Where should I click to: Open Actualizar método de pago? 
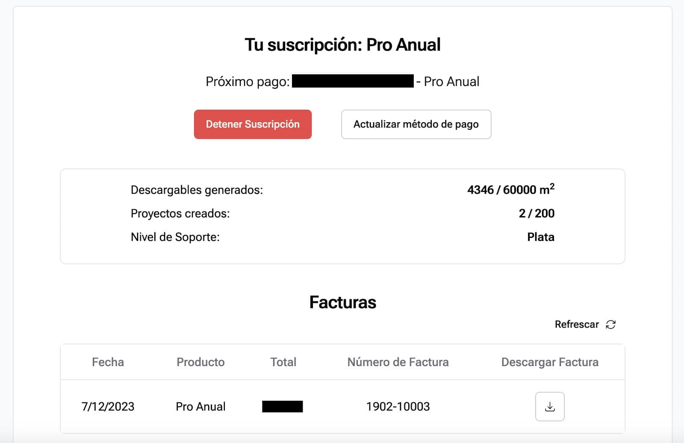(416, 124)
